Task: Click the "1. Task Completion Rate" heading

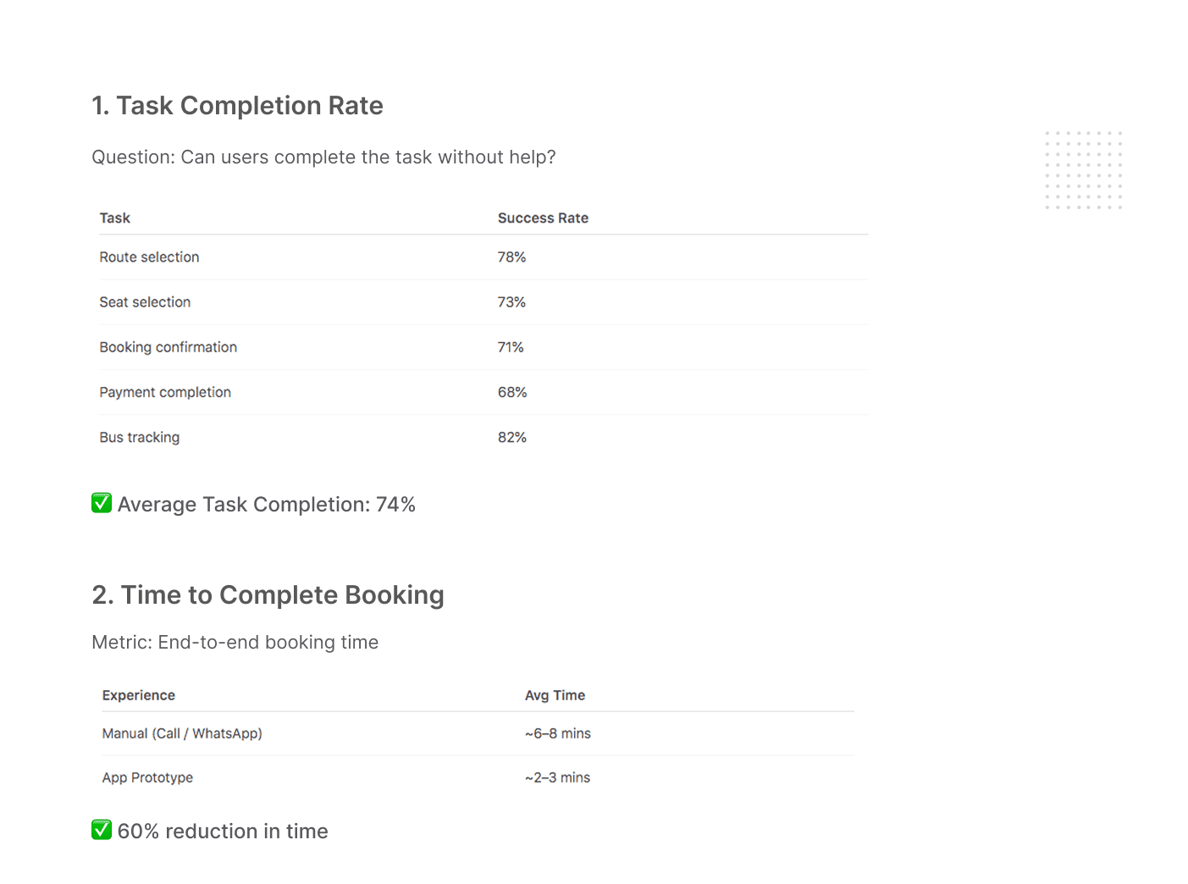Action: pos(237,106)
